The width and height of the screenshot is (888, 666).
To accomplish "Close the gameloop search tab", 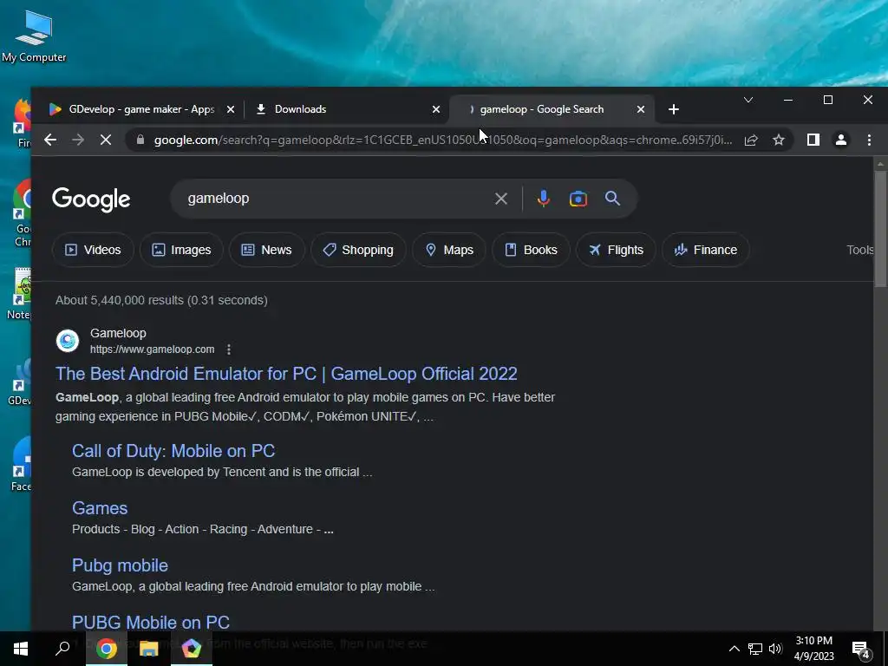I will [641, 109].
